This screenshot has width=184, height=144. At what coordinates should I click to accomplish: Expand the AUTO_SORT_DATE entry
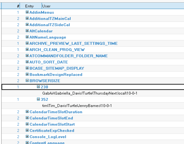click(27, 62)
